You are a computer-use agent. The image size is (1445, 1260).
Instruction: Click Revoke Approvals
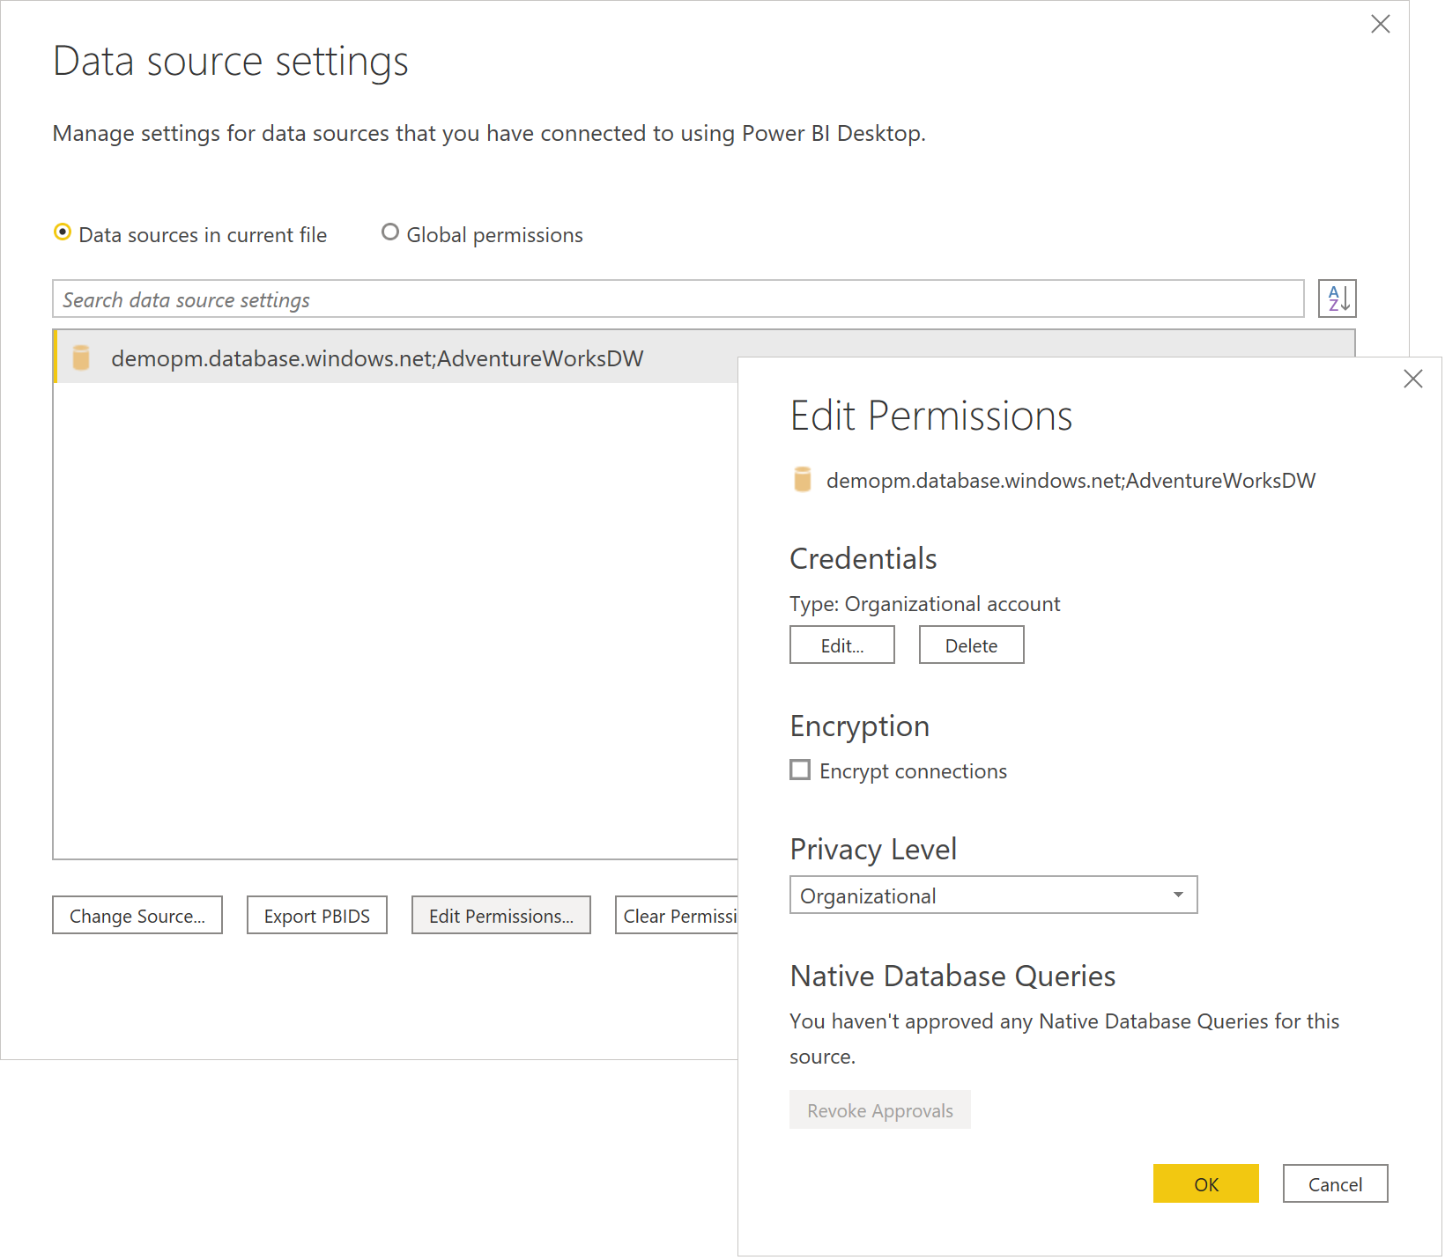879,1109
